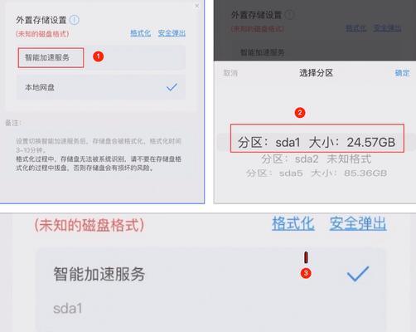The width and height of the screenshot is (416, 332).
Task: Click the info icon beside 外置存储设置
Action: click(x=74, y=20)
